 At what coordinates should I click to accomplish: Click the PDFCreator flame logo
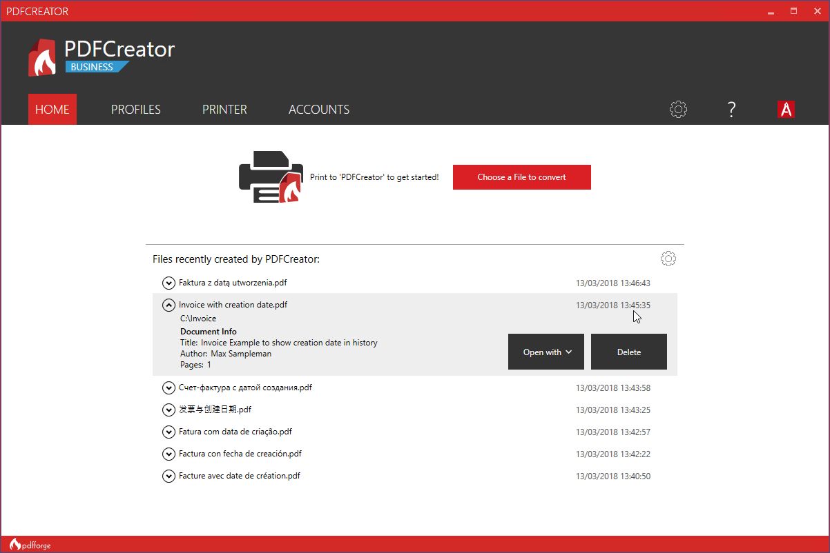[x=42, y=57]
